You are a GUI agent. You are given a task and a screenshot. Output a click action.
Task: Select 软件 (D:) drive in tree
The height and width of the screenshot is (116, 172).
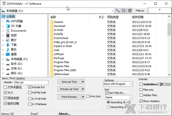pyautogui.click(x=16, y=64)
